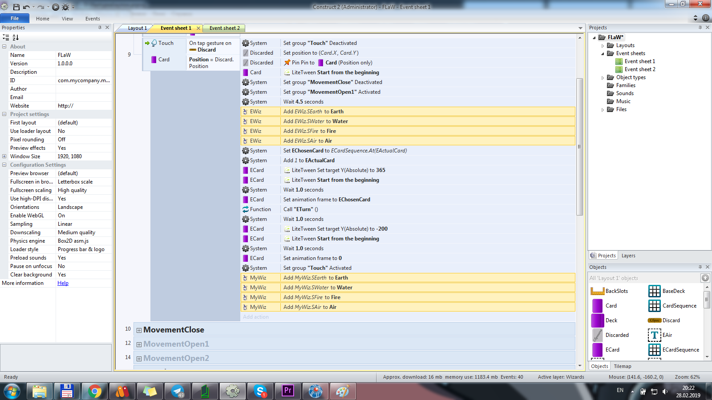Expand the Object types folder

603,78
